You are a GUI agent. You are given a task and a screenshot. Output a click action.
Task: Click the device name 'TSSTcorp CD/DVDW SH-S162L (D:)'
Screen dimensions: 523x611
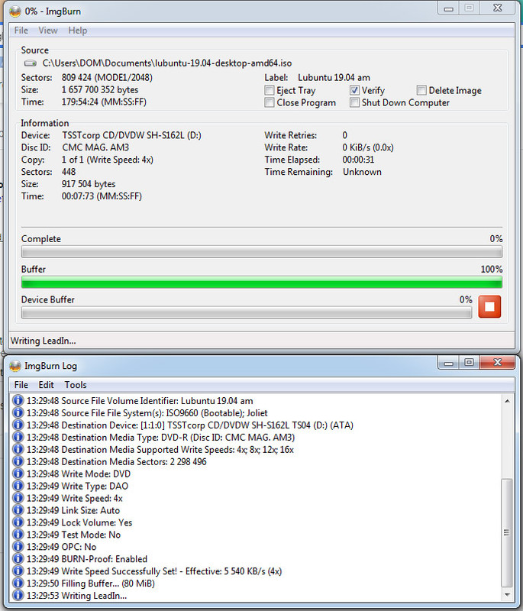pyautogui.click(x=131, y=135)
